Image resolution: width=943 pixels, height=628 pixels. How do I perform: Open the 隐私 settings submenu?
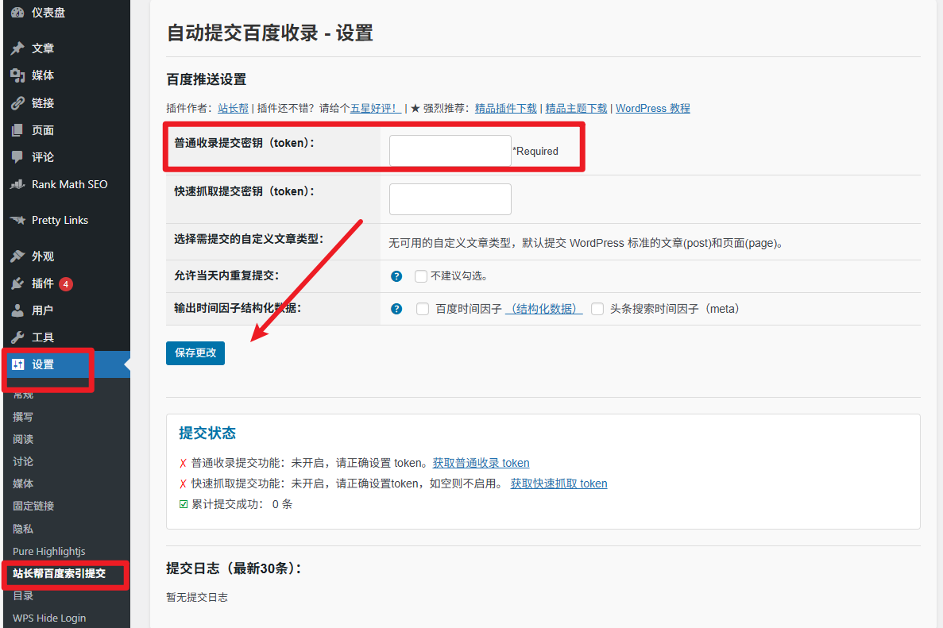coord(23,529)
